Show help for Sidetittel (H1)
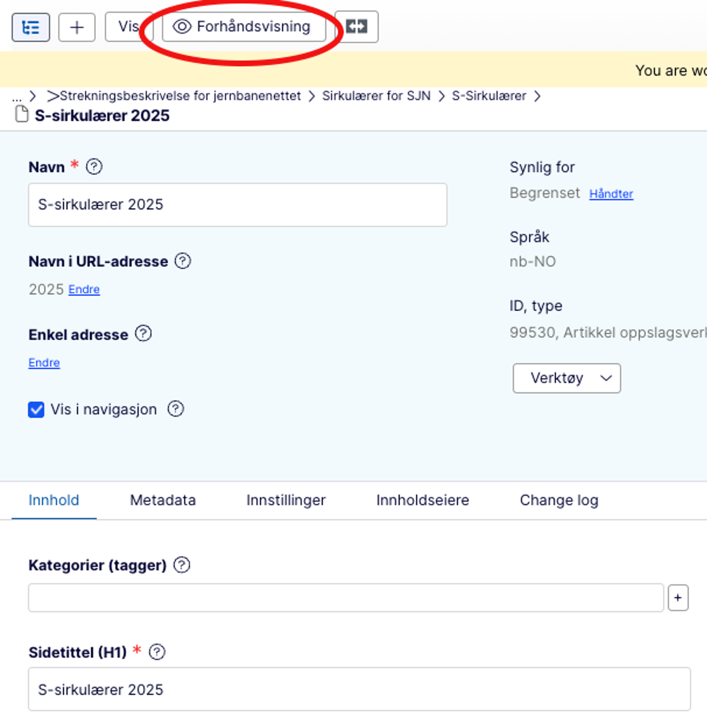707x724 pixels. coord(157,652)
